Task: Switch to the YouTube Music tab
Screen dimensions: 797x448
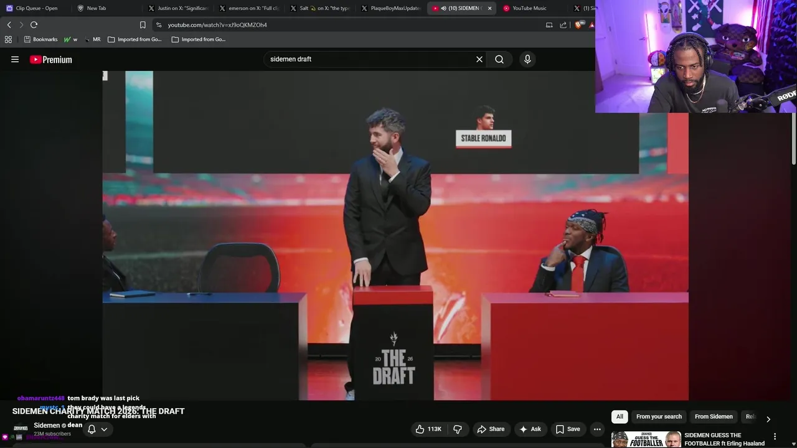Action: pyautogui.click(x=529, y=8)
